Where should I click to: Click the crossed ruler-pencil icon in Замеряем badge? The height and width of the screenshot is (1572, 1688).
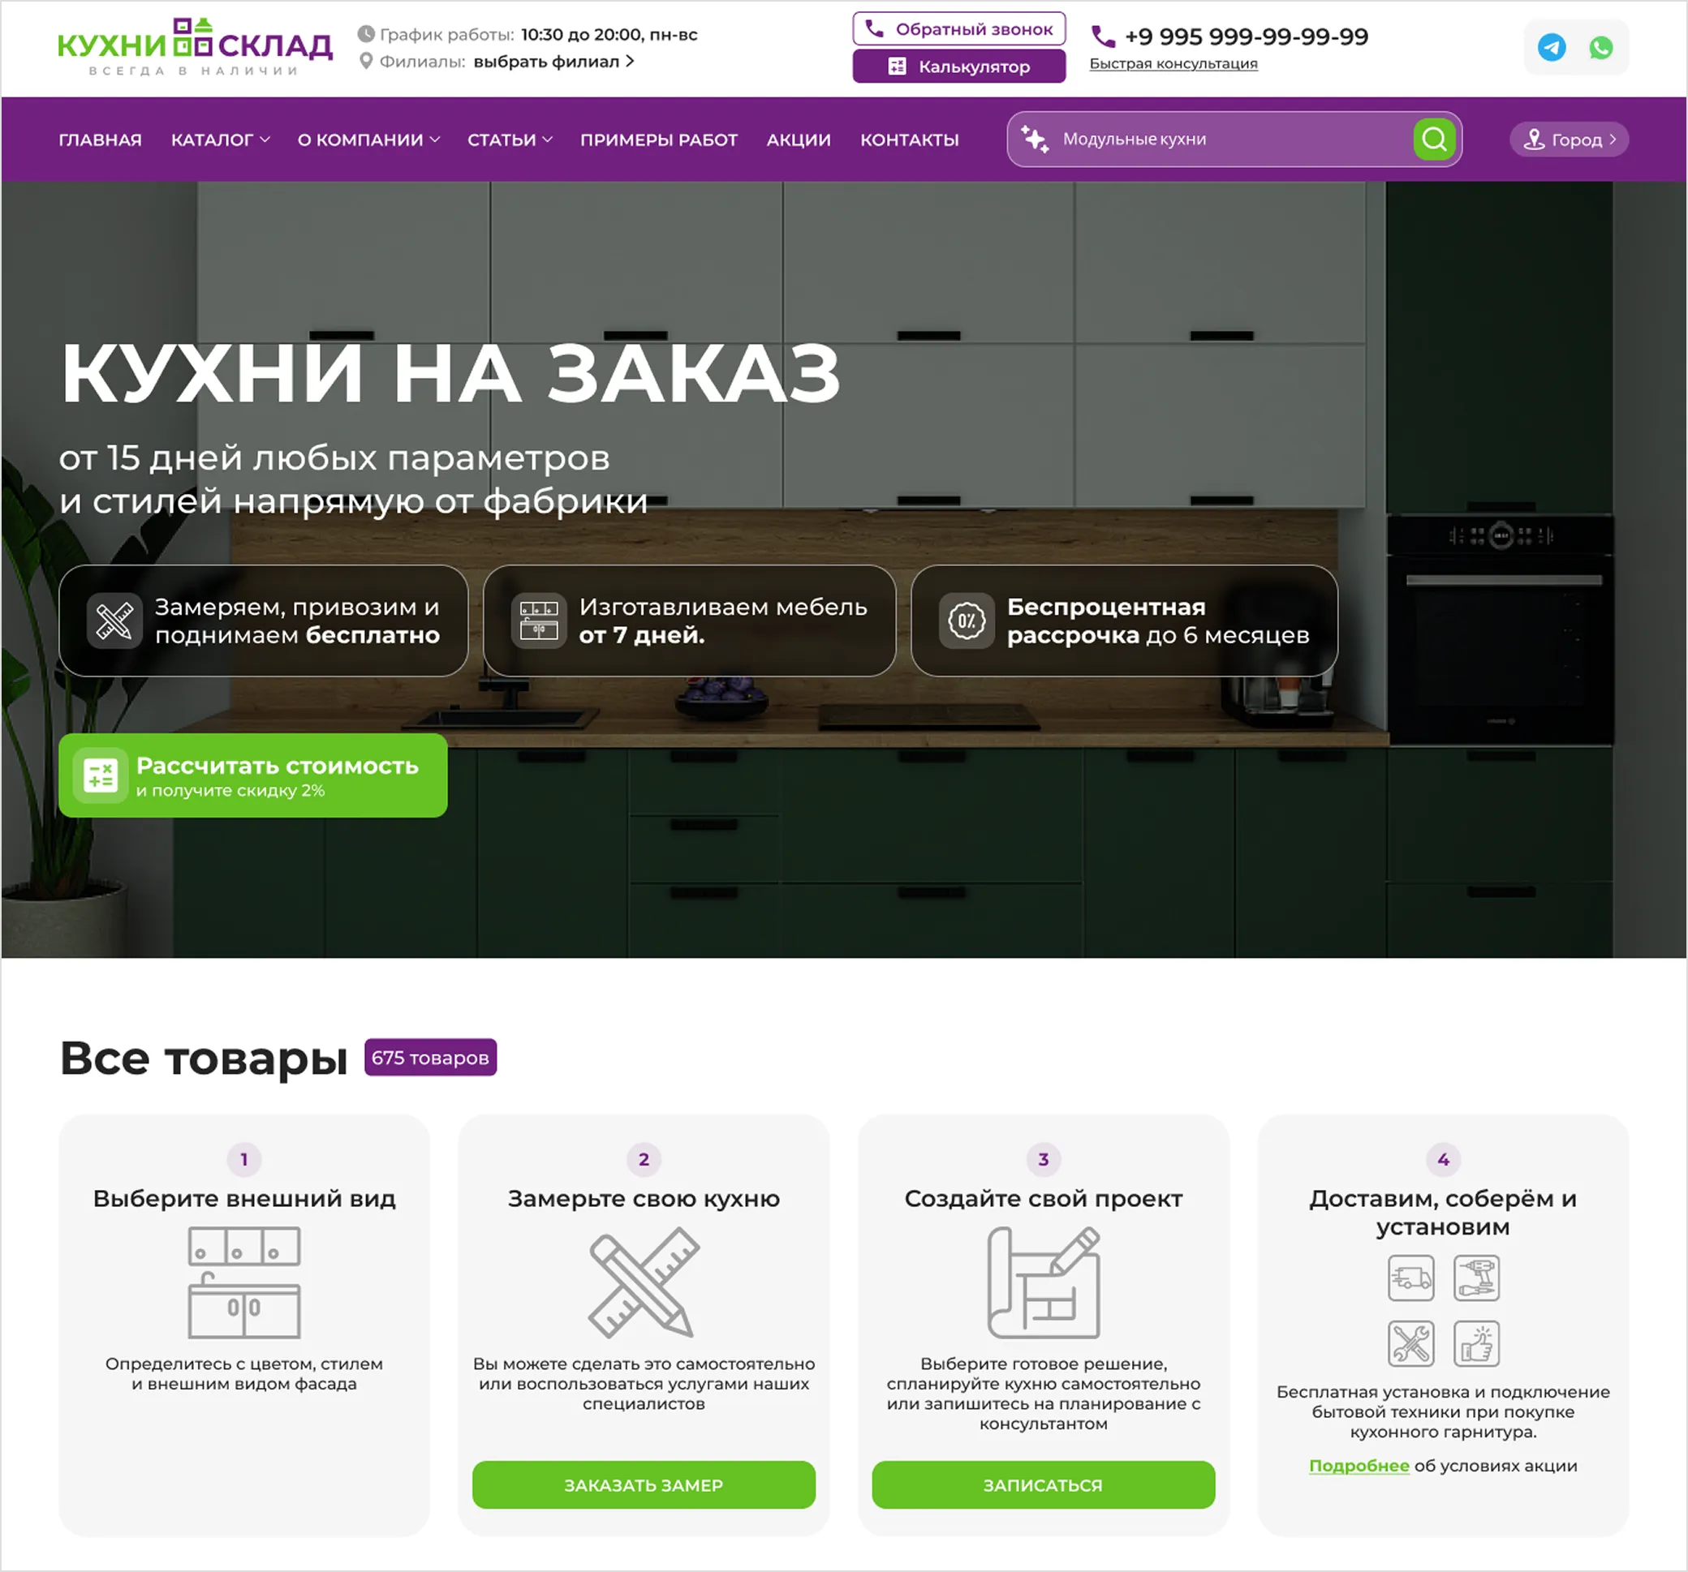pos(114,621)
